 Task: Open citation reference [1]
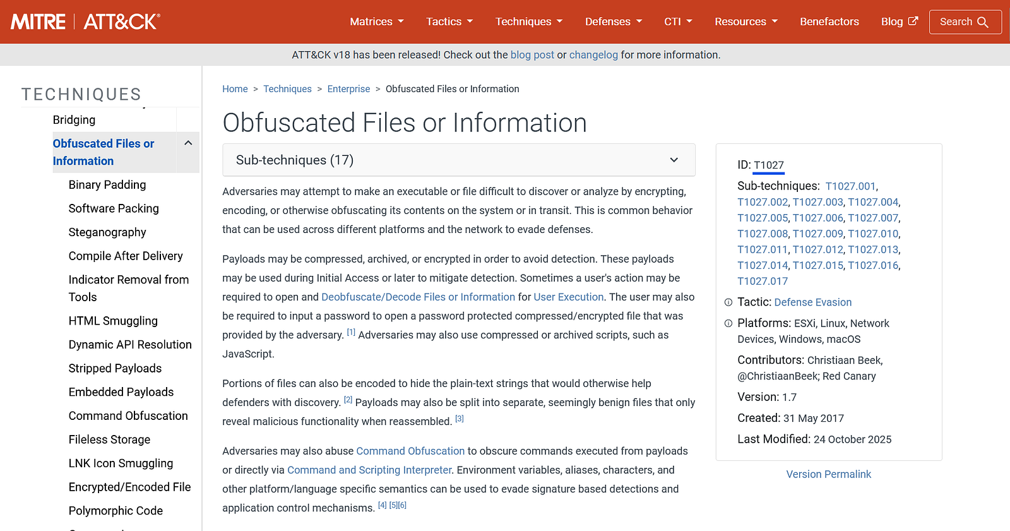click(351, 332)
